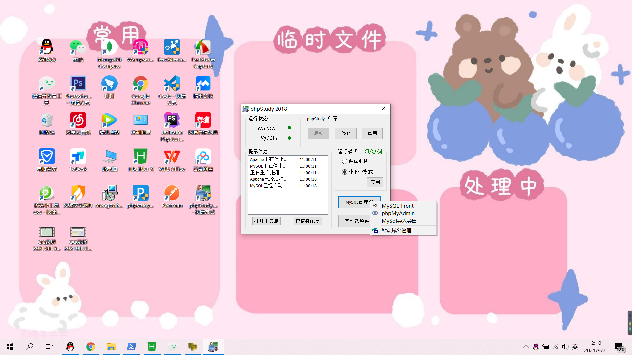
Task: Select the log line 'MySQL已经启动...'
Action: click(x=287, y=186)
